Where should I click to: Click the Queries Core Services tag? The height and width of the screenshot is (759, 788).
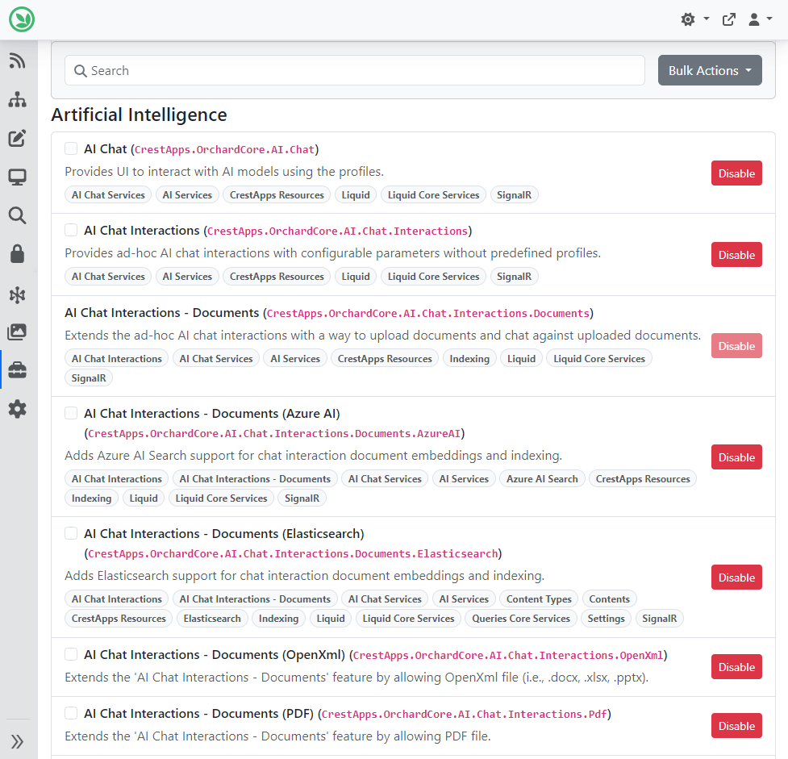tap(521, 619)
